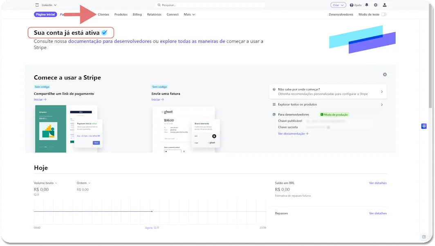Open the Billing tab
Screen dimensions: 435x246
pyautogui.click(x=137, y=14)
